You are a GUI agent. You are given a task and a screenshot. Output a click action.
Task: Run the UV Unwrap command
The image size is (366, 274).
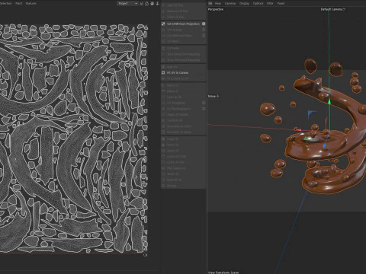183,30
